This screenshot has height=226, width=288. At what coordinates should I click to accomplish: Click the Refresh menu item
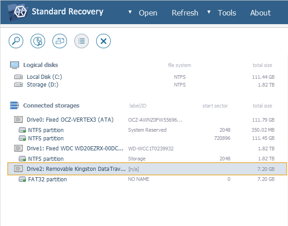coord(185,13)
